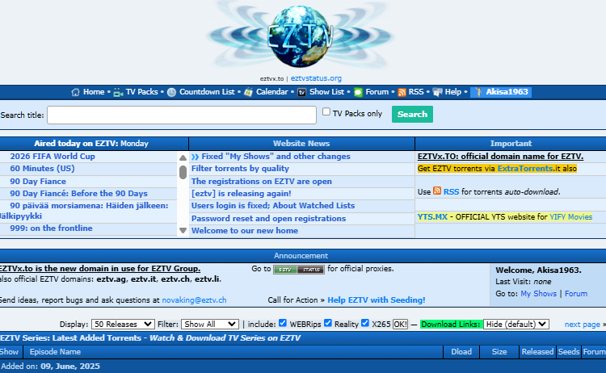Click the Forum speech bubble icon
The height and width of the screenshot is (373, 606).
click(358, 92)
